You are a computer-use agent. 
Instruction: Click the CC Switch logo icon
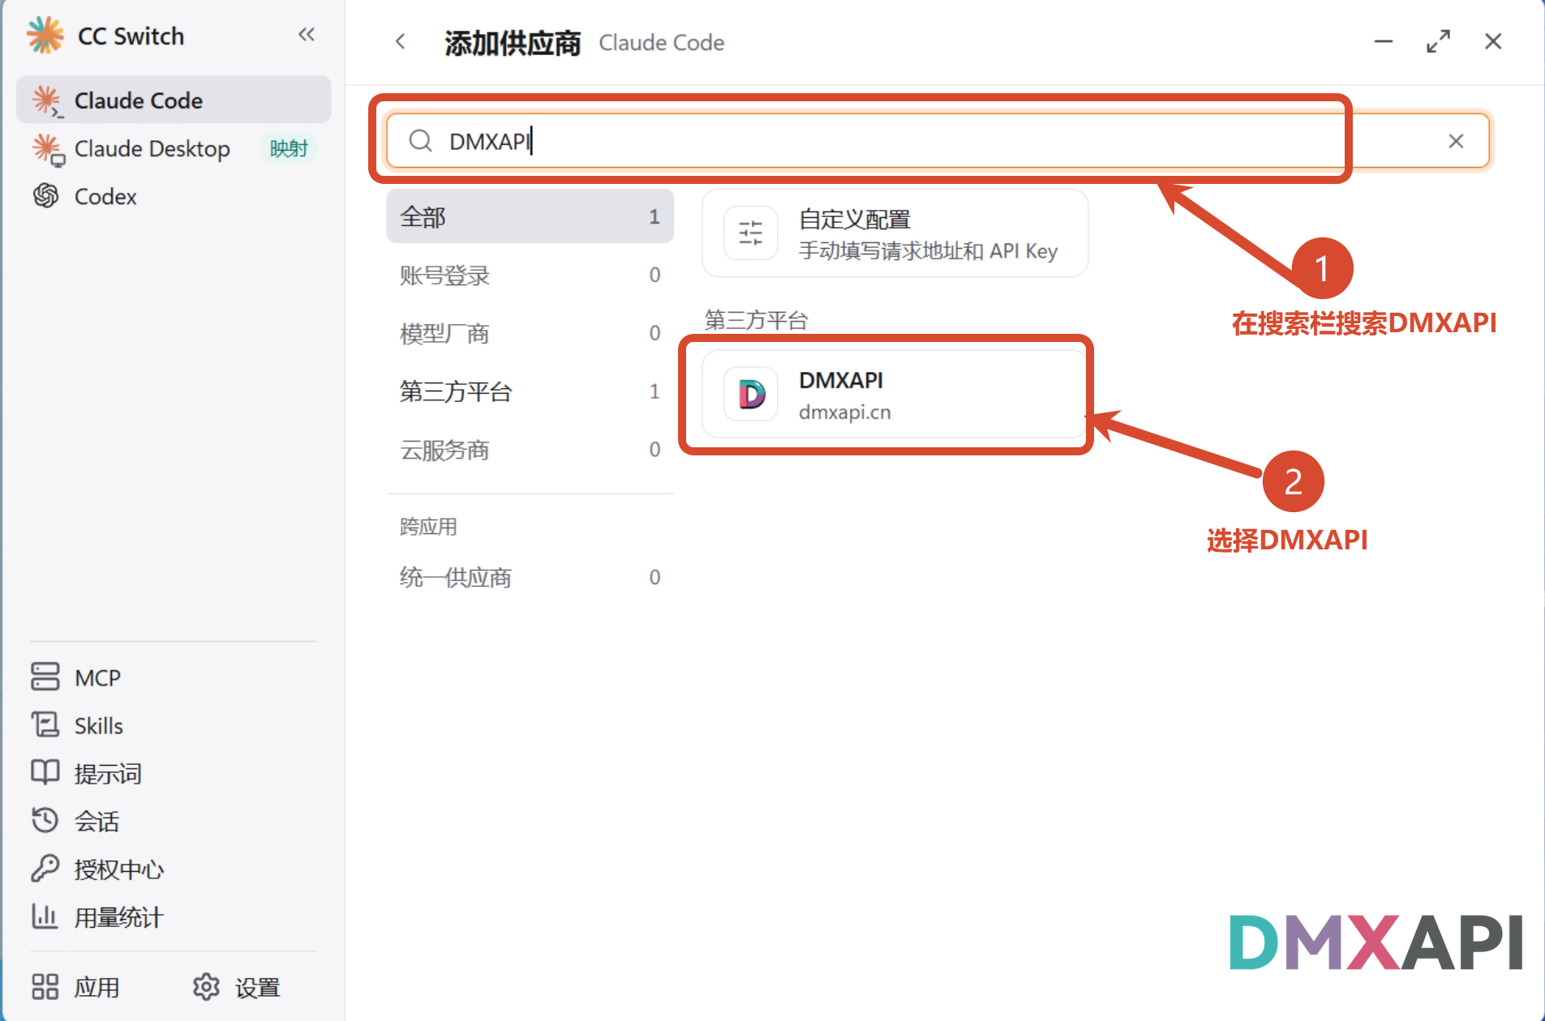45,36
